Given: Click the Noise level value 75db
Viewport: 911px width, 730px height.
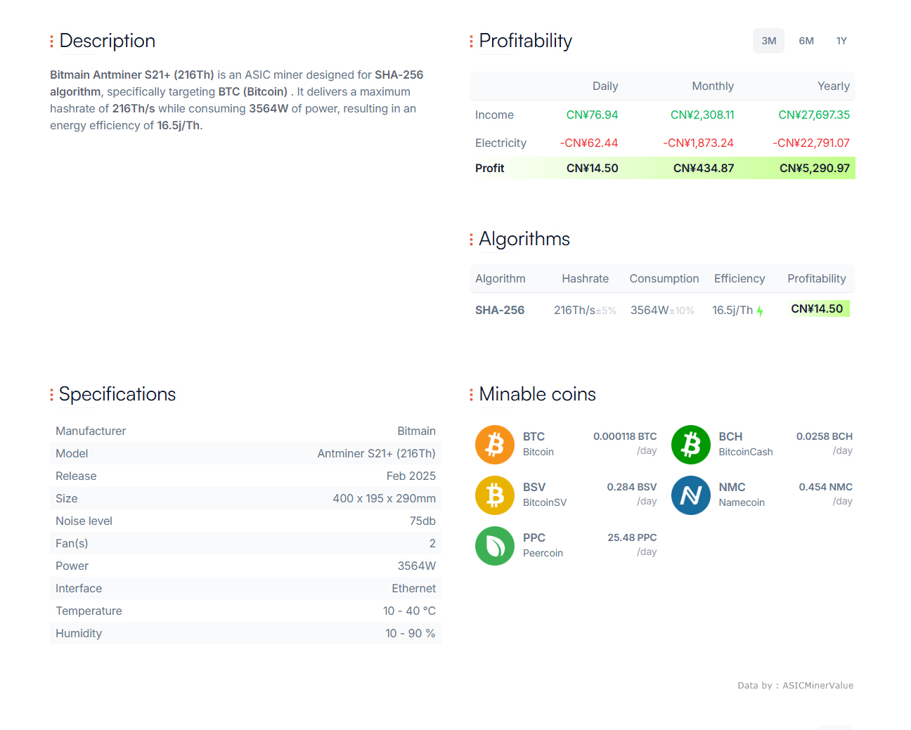Looking at the screenshot, I should [x=422, y=521].
